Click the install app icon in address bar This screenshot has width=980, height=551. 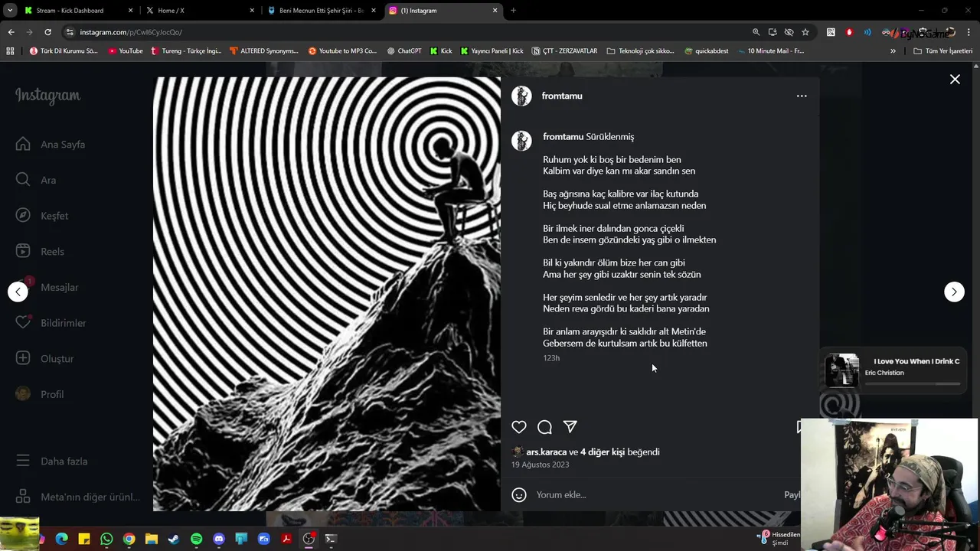773,32
